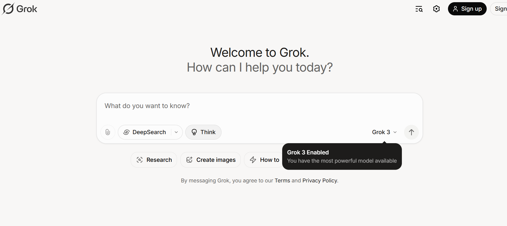The height and width of the screenshot is (226, 507).
Task: Choose the How to suggestion chip
Action: pyautogui.click(x=264, y=160)
